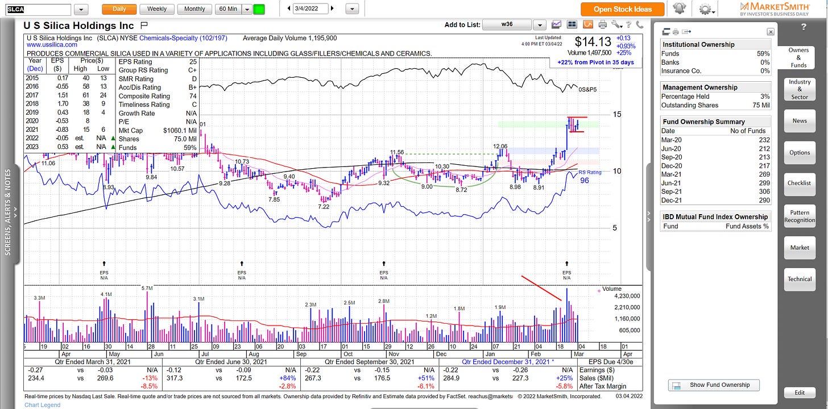Image resolution: width=828 pixels, height=409 pixels.
Task: Click the Edit button in the sidebar
Action: pyautogui.click(x=799, y=393)
